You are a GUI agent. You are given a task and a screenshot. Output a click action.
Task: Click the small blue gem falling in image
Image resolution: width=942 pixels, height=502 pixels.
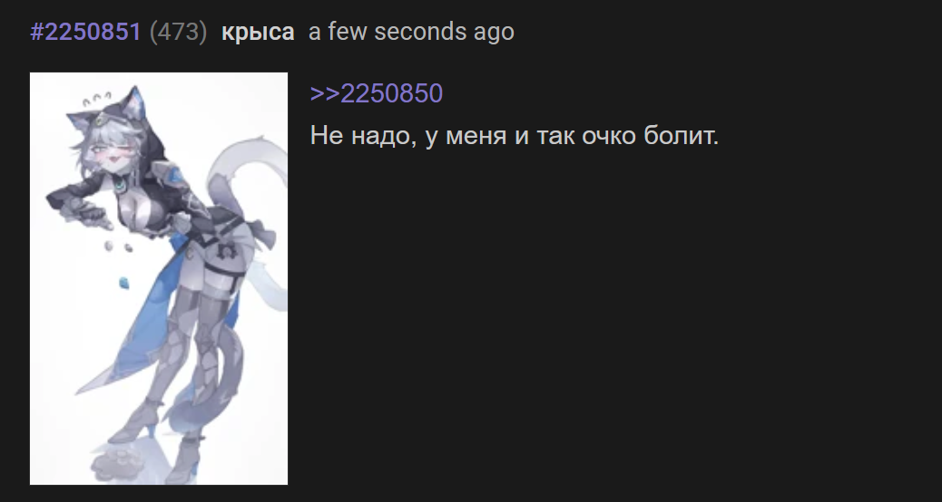click(123, 283)
